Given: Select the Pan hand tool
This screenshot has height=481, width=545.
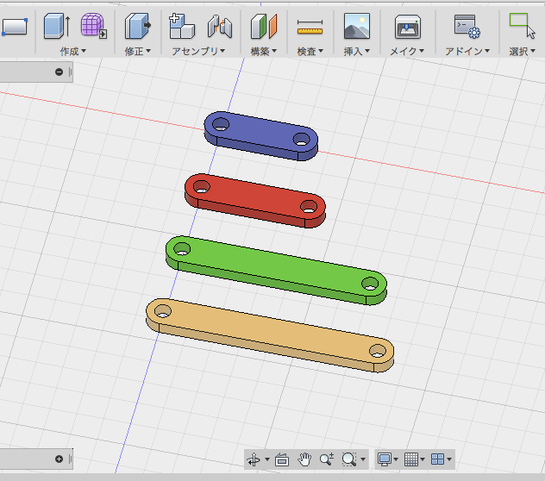Looking at the screenshot, I should point(304,459).
